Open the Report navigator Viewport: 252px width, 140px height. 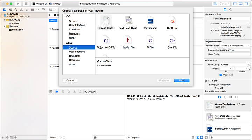pyautogui.click(x=43, y=10)
